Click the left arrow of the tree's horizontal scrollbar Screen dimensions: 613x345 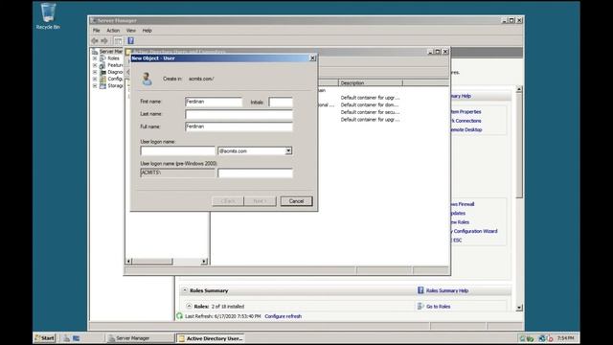[129, 262]
